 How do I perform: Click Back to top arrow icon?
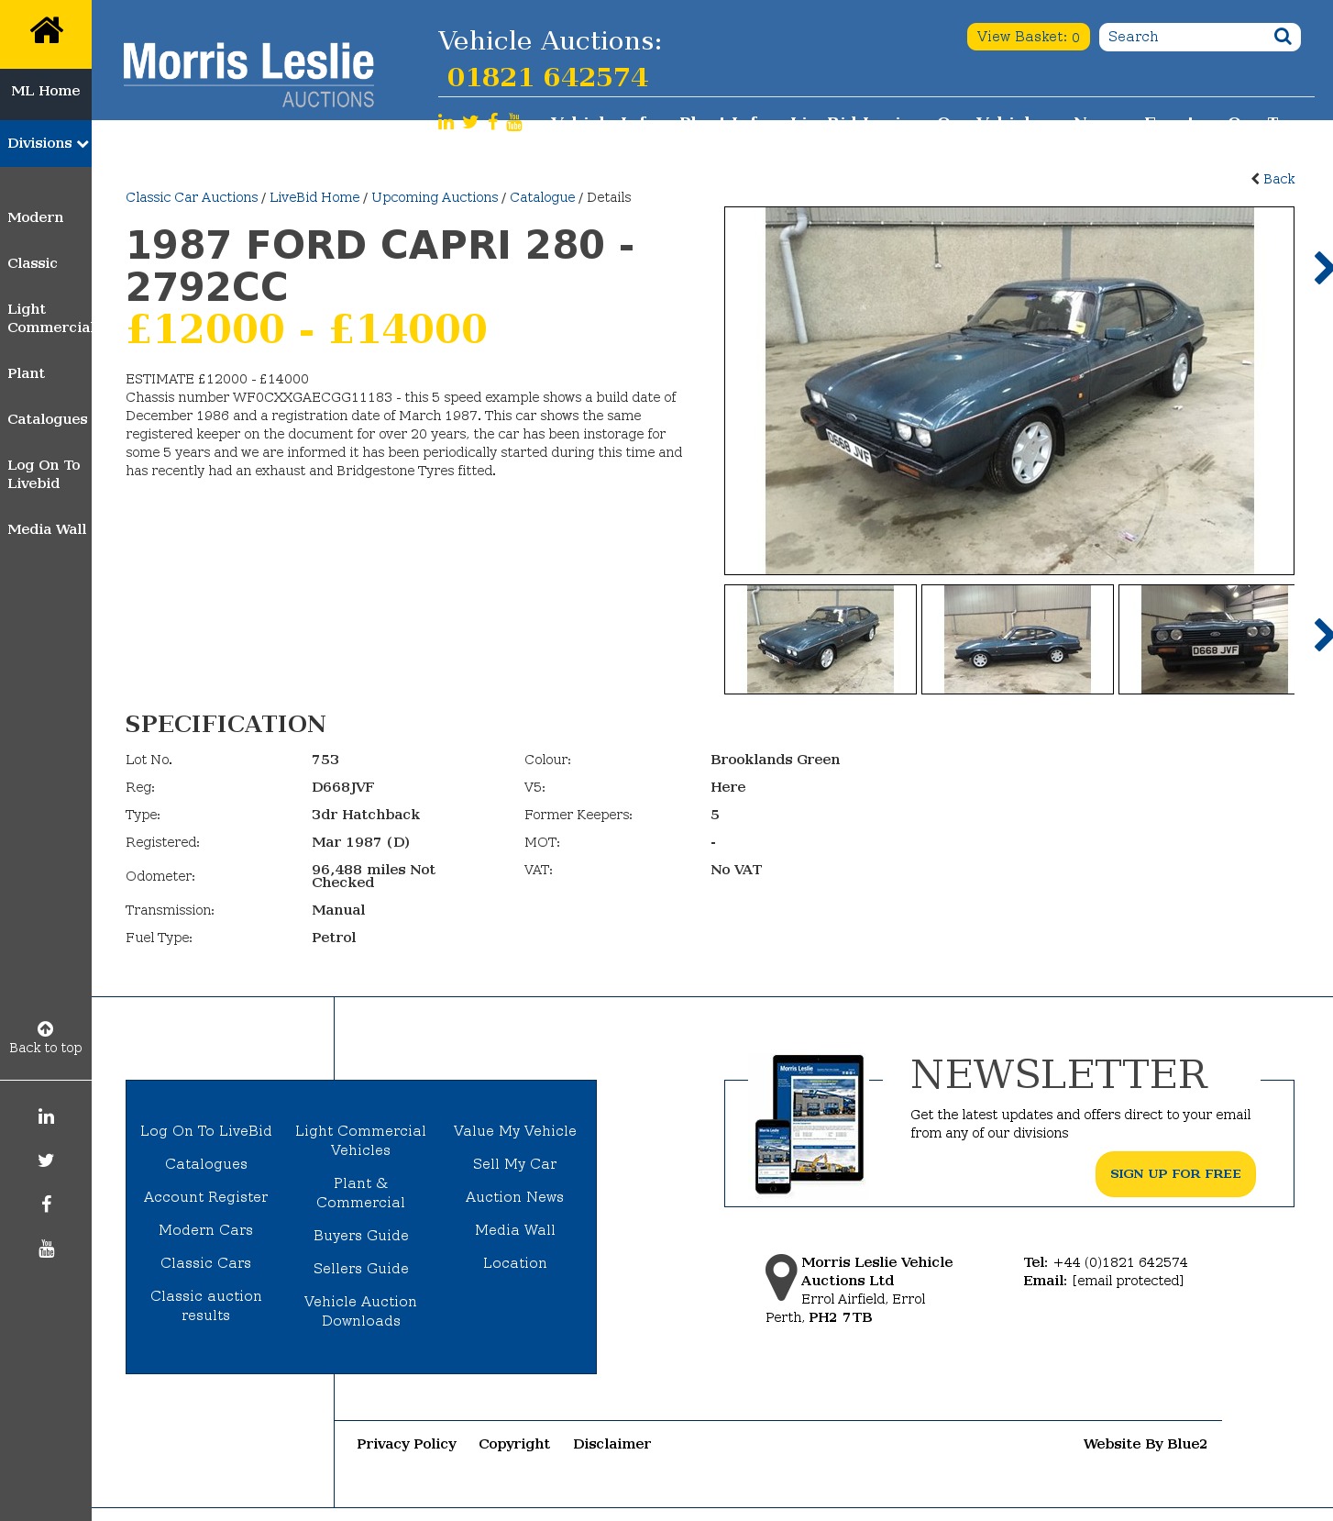(46, 1028)
